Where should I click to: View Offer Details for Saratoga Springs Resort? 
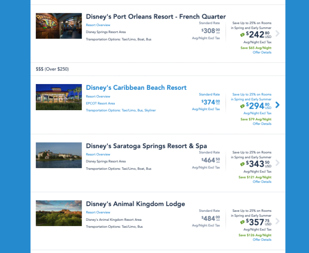262,182
